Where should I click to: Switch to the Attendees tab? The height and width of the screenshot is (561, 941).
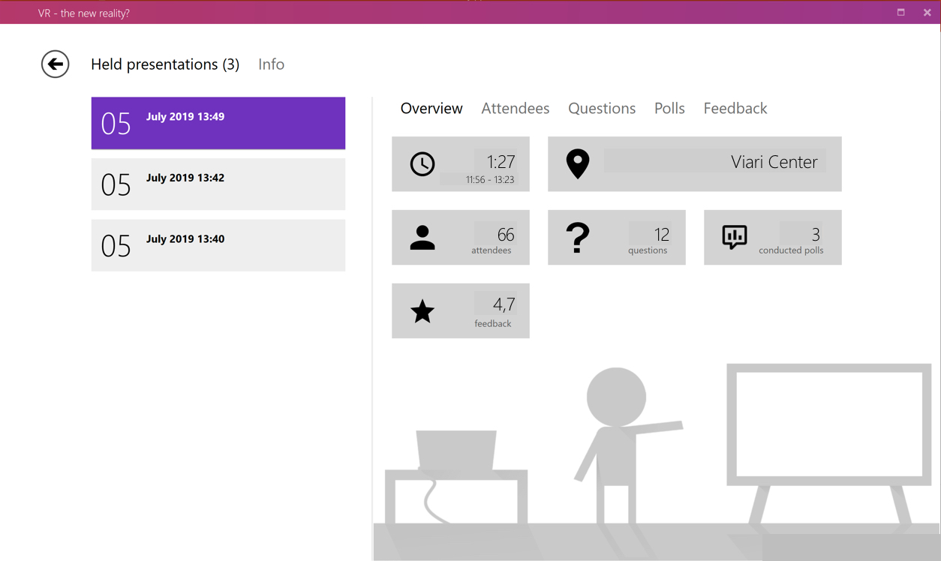pos(516,108)
